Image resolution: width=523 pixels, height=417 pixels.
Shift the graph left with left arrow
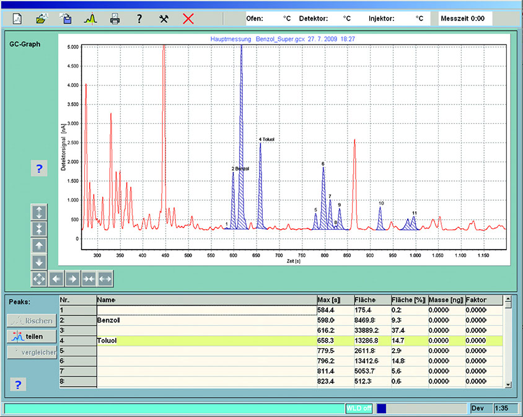pos(56,279)
